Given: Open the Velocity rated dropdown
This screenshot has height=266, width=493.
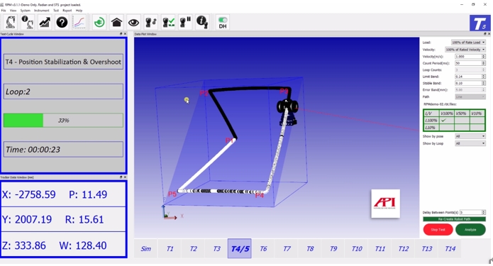Looking at the screenshot, I should click(465, 50).
